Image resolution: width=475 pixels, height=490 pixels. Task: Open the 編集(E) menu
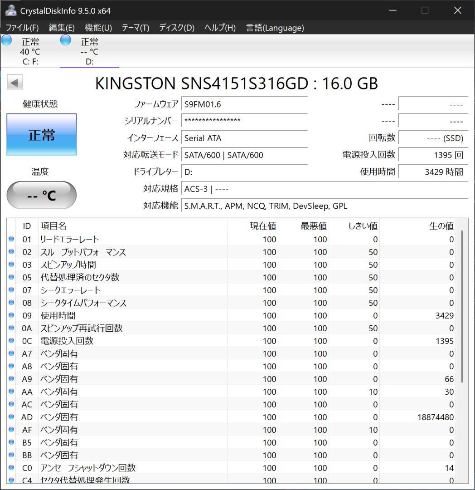pos(62,28)
